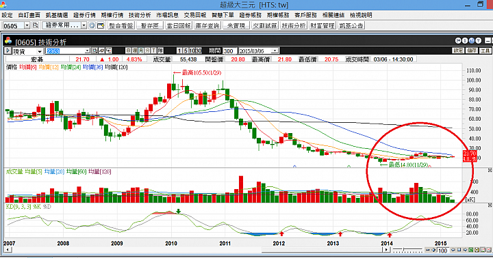Select the 30 minute interval button
Image resolution: width=493 pixels, height=258 pixels.
(199, 51)
